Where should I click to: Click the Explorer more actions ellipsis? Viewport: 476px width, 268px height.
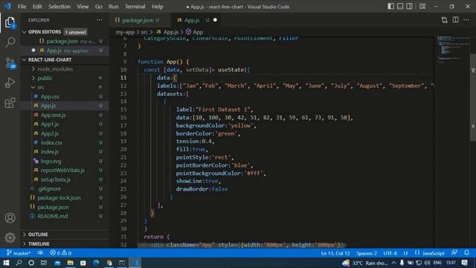tap(100, 20)
